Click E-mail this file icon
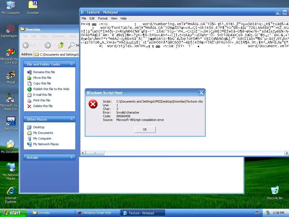 [29, 95]
